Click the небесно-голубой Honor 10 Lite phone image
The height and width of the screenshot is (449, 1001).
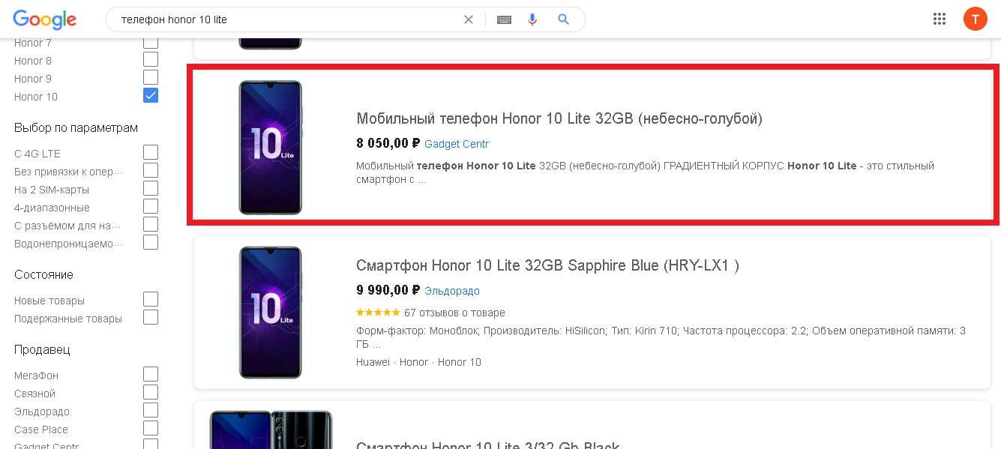[271, 147]
